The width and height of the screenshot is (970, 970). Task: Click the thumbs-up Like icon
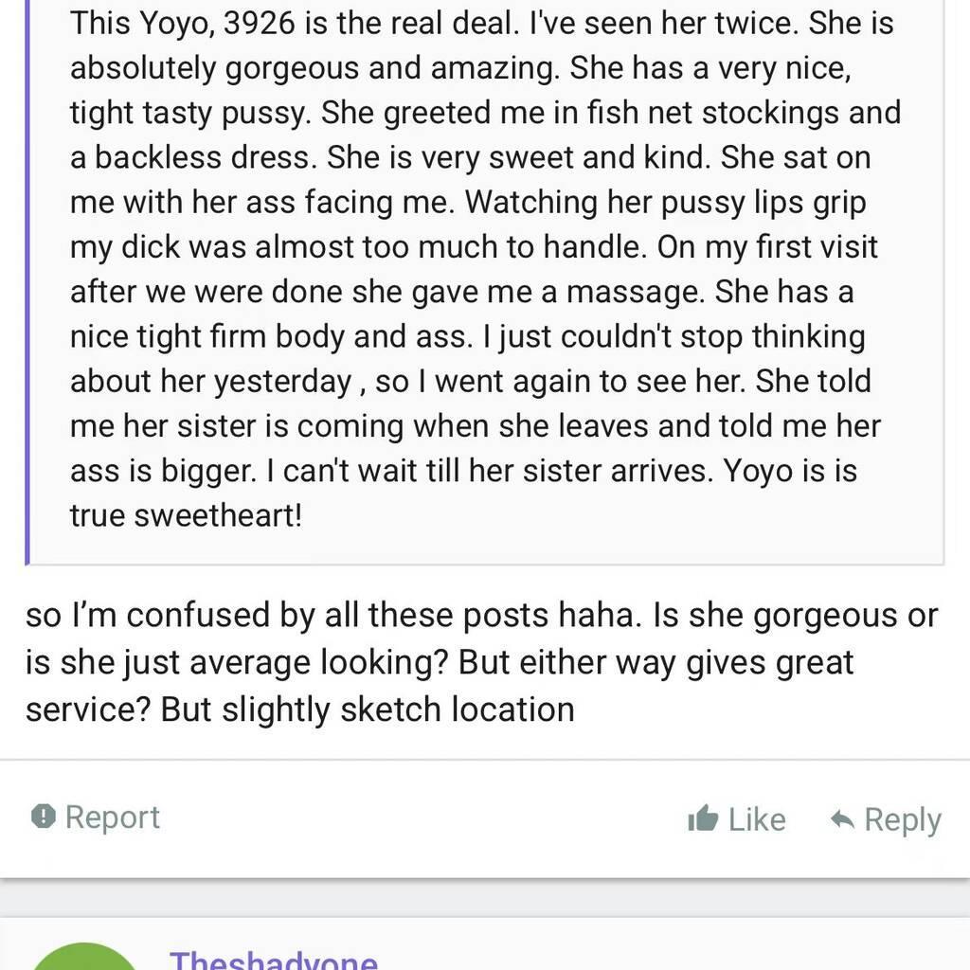(x=703, y=819)
